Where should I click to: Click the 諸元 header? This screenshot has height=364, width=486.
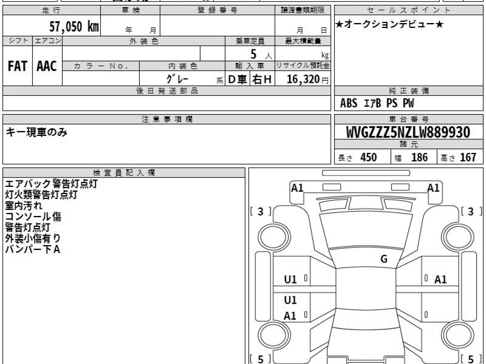tap(409, 144)
